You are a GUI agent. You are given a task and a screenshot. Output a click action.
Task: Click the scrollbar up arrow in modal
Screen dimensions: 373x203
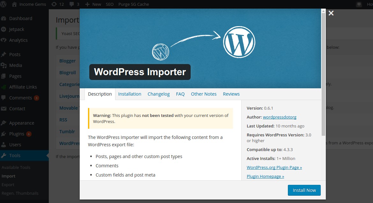323,11
